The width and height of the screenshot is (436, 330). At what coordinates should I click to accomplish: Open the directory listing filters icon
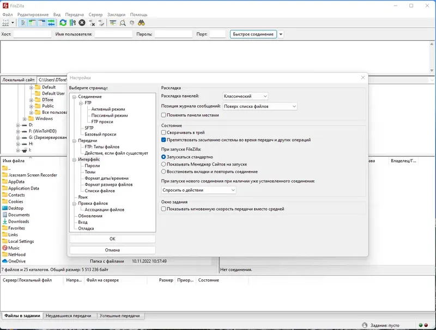coord(113,23)
